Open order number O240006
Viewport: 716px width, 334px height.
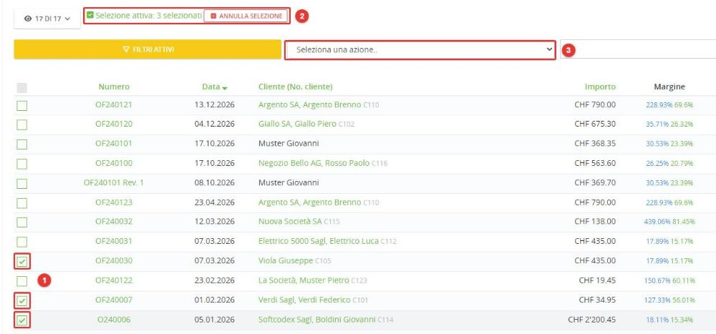coord(114,320)
